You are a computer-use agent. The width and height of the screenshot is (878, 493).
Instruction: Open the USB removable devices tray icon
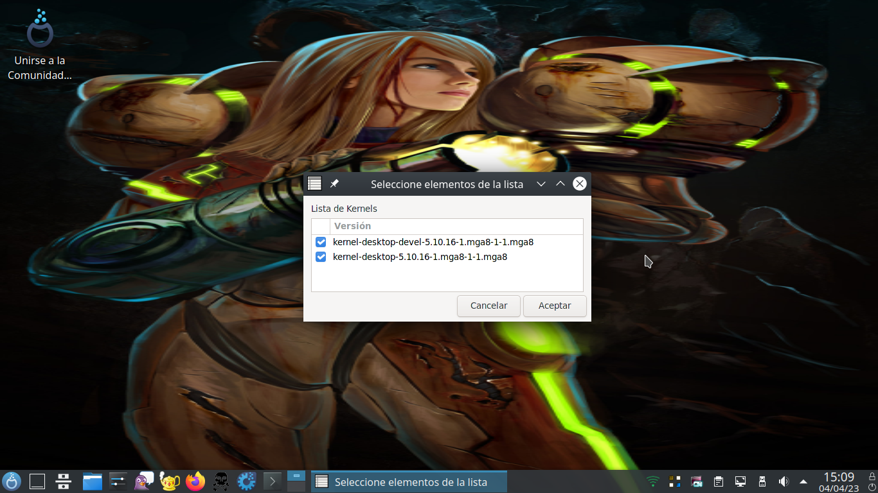pos(762,481)
